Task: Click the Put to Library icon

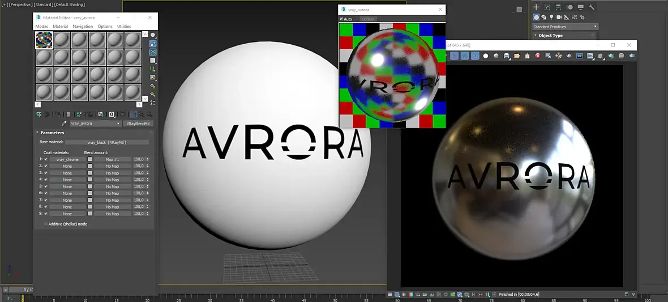Action: pos(101,114)
